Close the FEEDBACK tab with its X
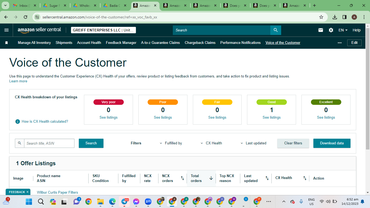 (27, 192)
